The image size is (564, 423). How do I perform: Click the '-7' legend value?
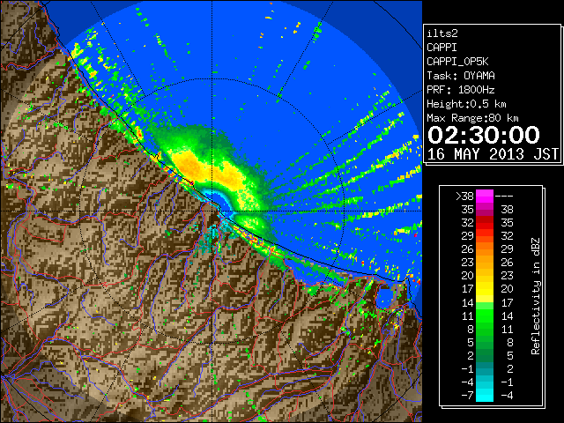click(467, 395)
